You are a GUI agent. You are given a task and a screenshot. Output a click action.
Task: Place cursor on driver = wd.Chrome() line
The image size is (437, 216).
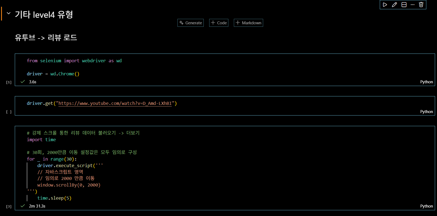coord(53,74)
